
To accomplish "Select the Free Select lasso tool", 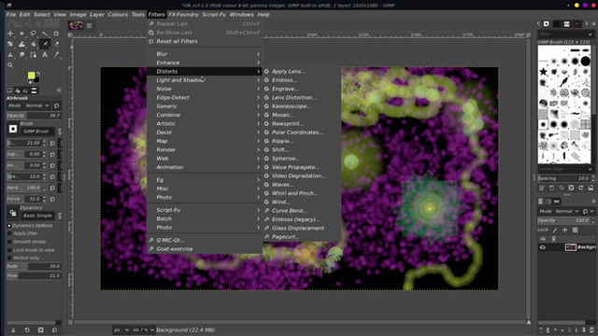I will 34,34.
